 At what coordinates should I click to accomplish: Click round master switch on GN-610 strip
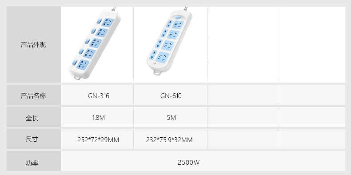coord(178,17)
